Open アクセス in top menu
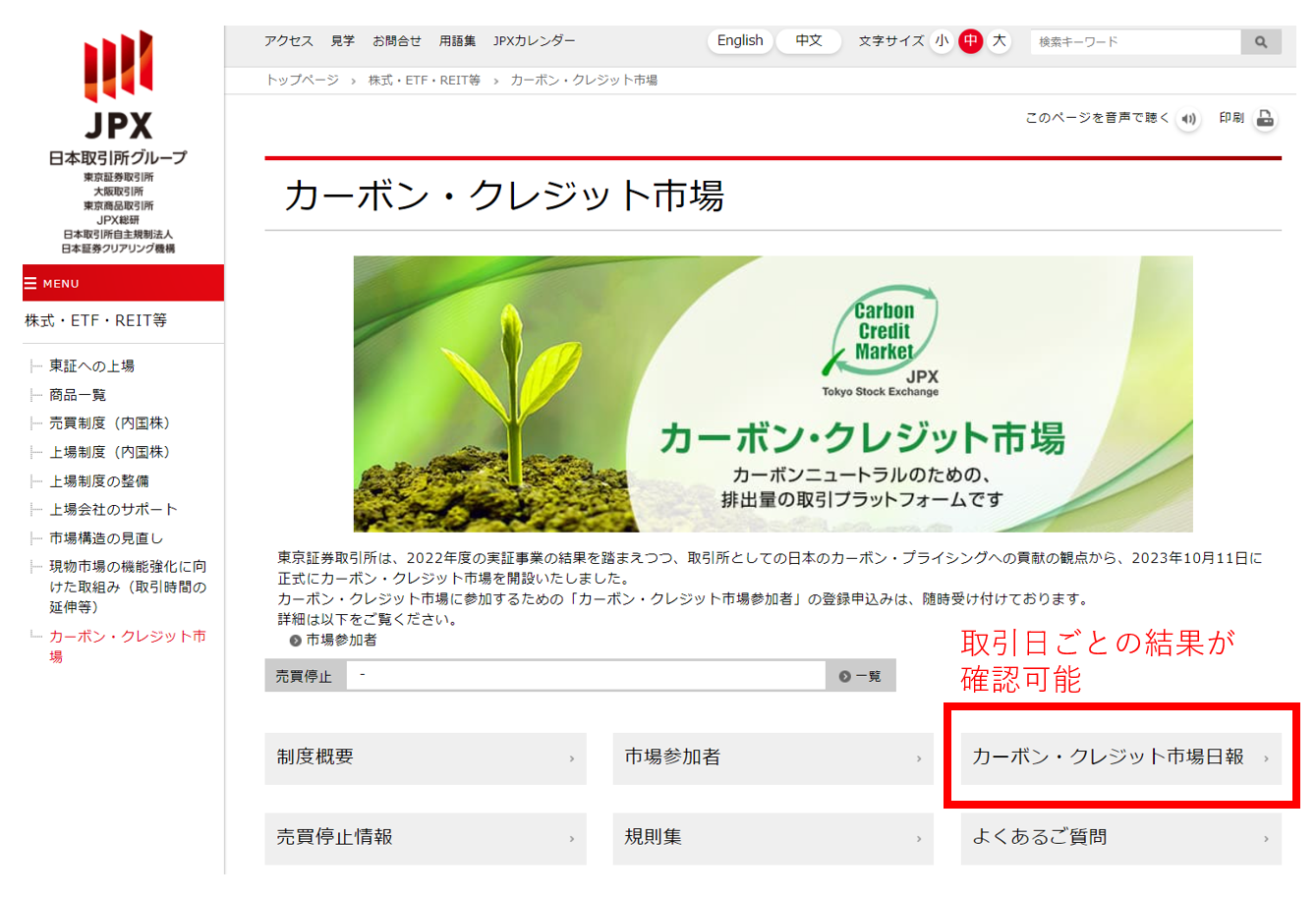 click(288, 40)
